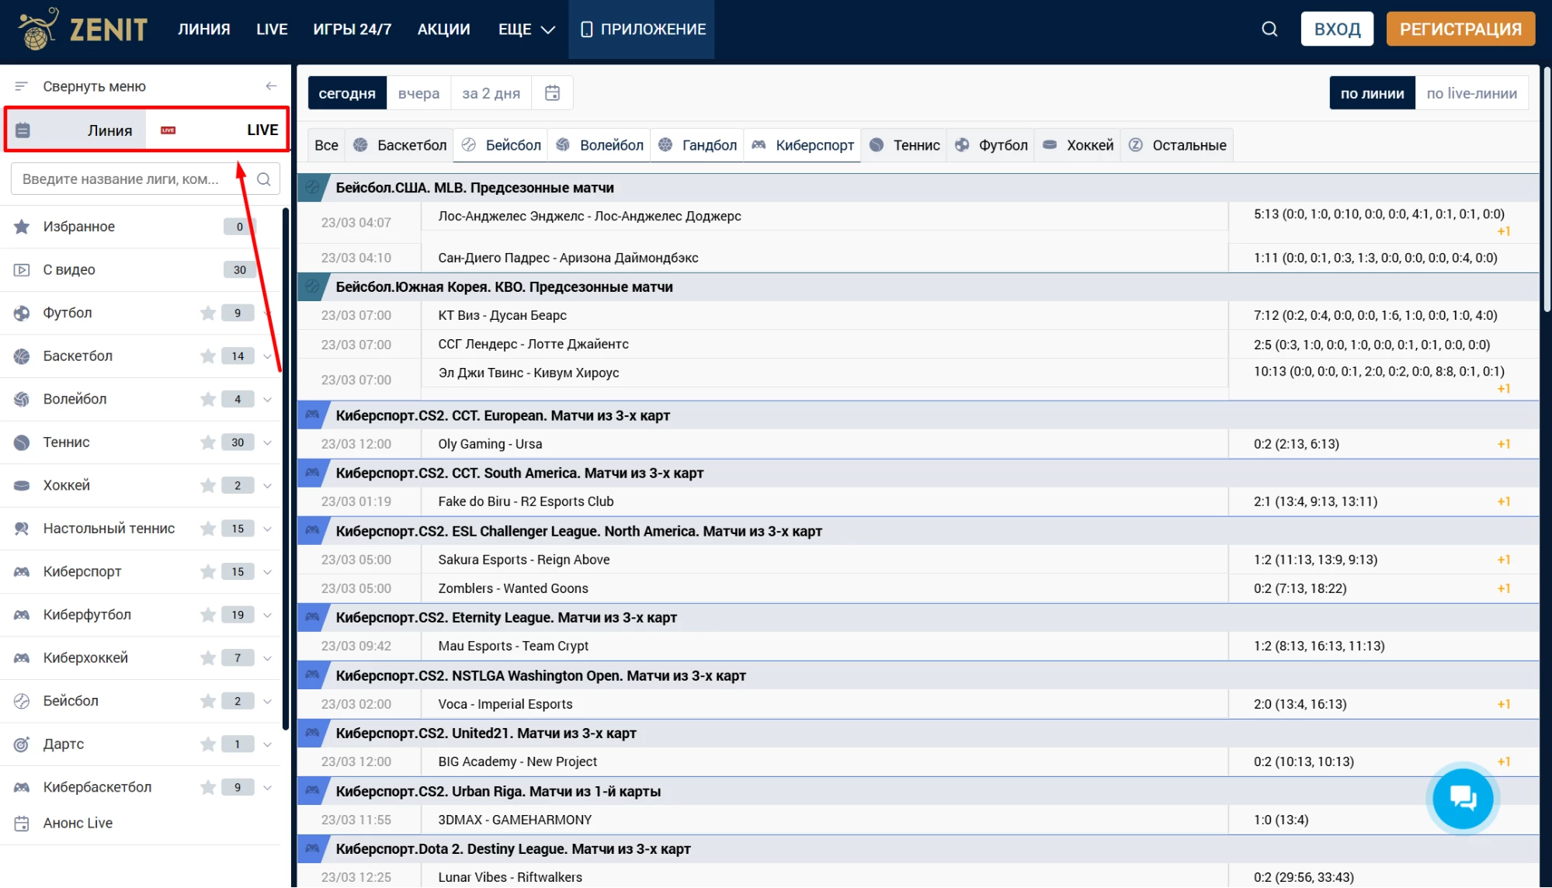Filter results by Гандбол
The width and height of the screenshot is (1552, 888).
pyautogui.click(x=697, y=145)
